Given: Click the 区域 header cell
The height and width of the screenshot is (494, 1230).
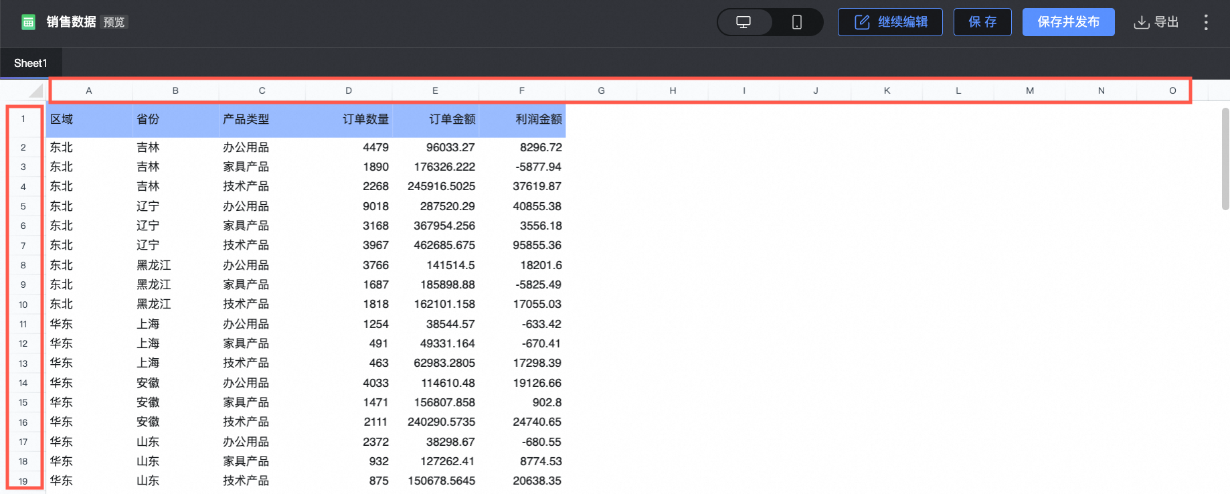Looking at the screenshot, I should pyautogui.click(x=89, y=119).
